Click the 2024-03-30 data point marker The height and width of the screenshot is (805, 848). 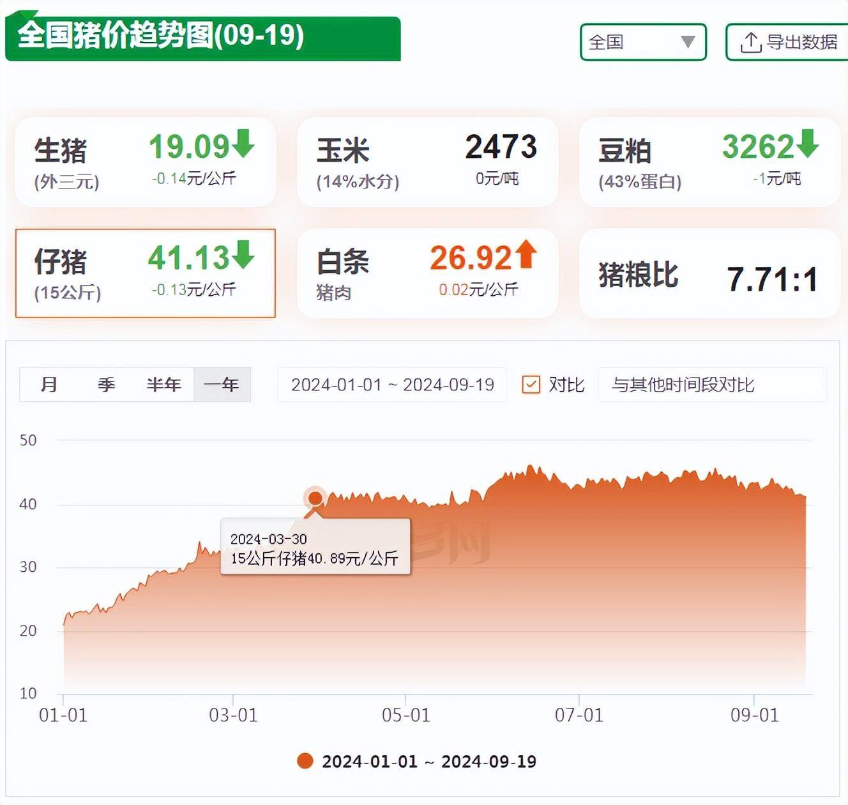[x=315, y=498]
